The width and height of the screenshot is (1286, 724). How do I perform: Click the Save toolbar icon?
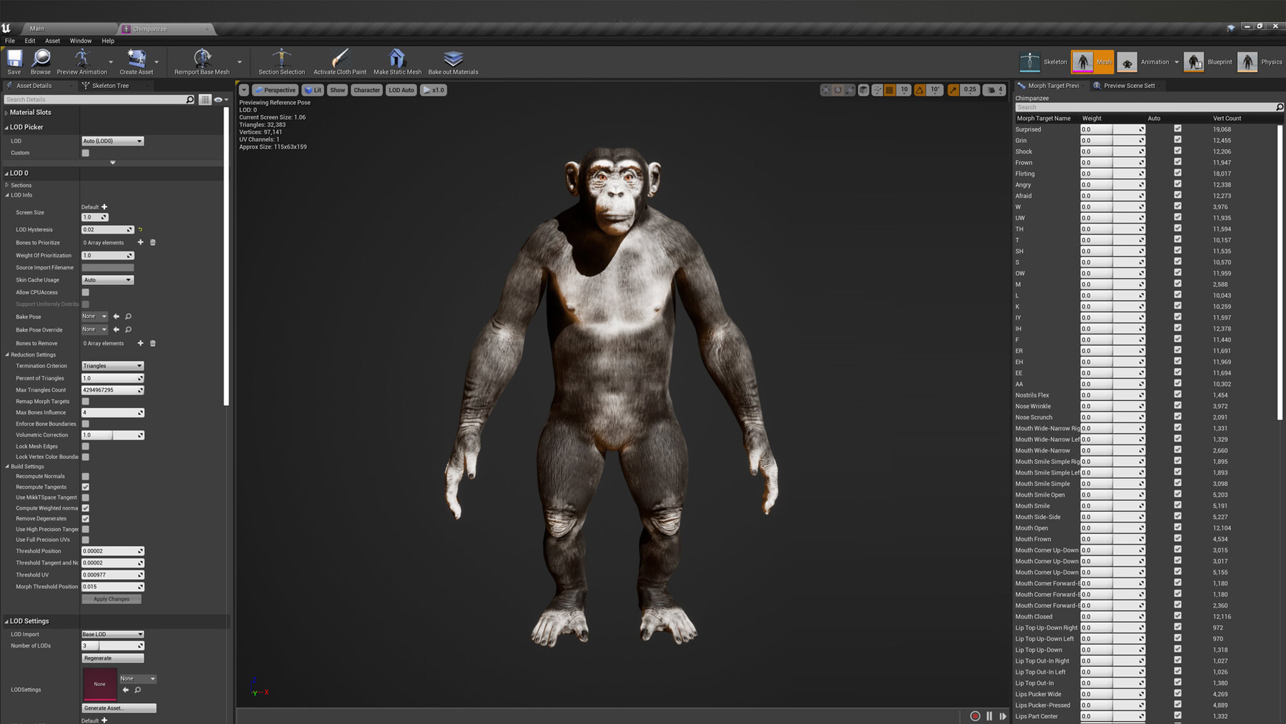(x=14, y=61)
